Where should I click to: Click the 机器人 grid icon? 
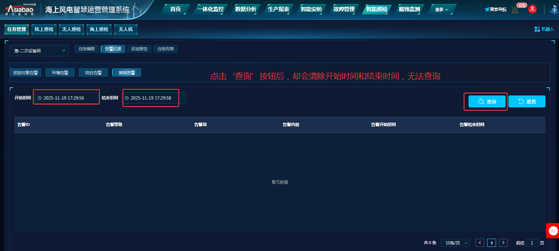[537, 29]
